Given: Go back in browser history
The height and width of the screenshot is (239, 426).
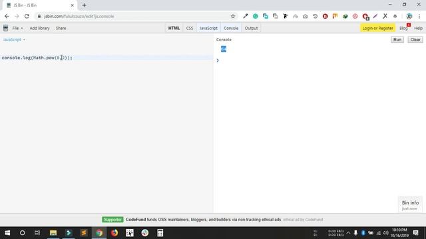Looking at the screenshot, I should (7, 16).
